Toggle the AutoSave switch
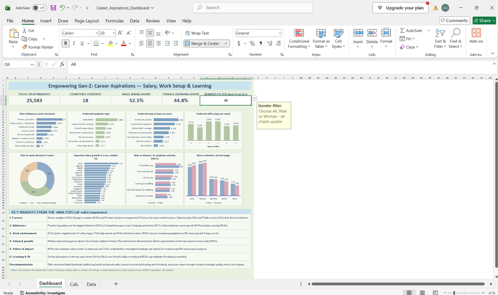Viewport: 498px width, 295px height. [39, 8]
